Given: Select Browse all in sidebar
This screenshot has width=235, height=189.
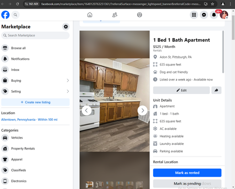Looking at the screenshot, I should click(35, 48).
